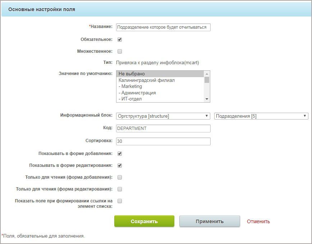Open the Подразделения [5] dropdown
The height and width of the screenshot is (244, 312).
261,116
